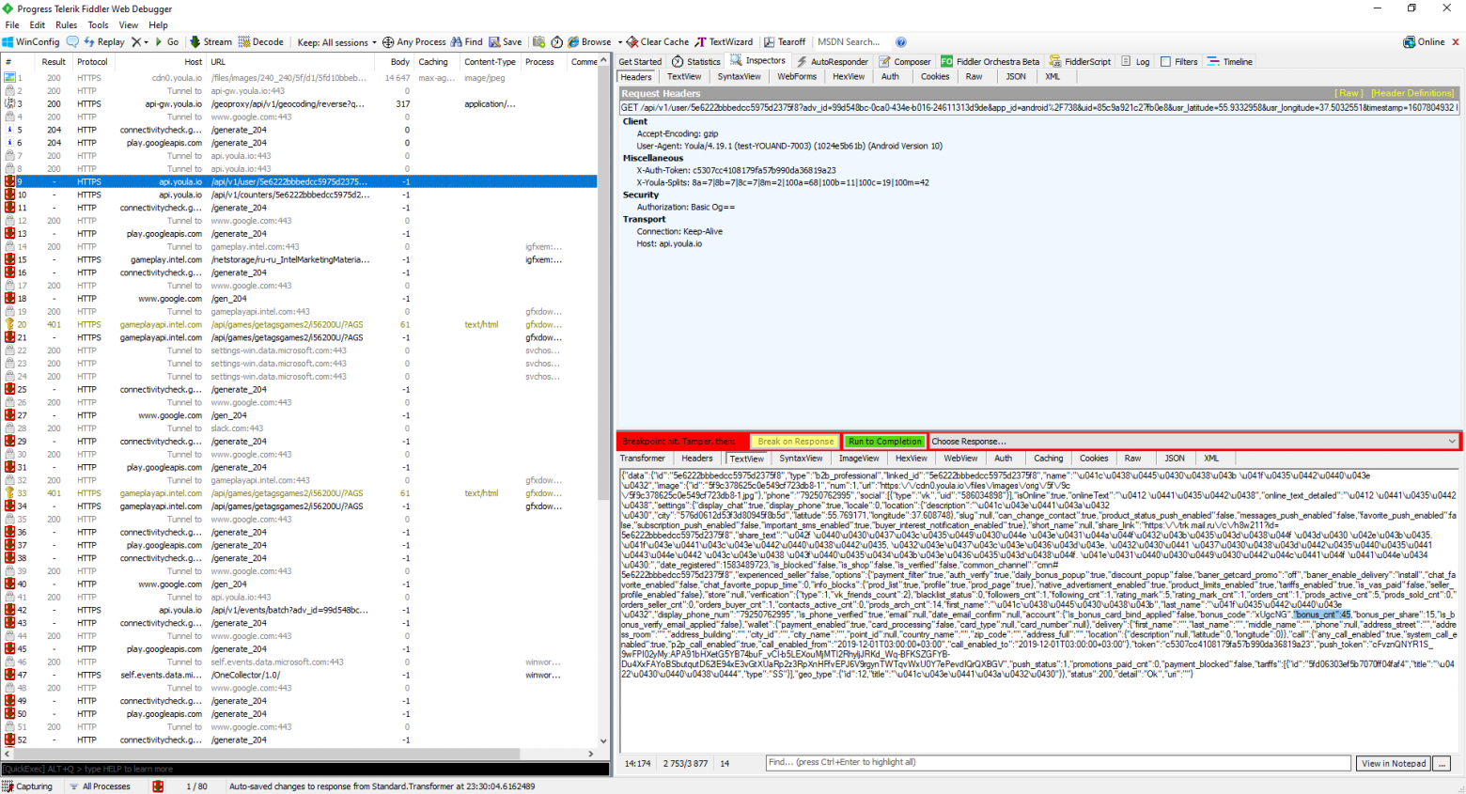Open the Help menu
Screen dimensions: 1466x794
159,25
